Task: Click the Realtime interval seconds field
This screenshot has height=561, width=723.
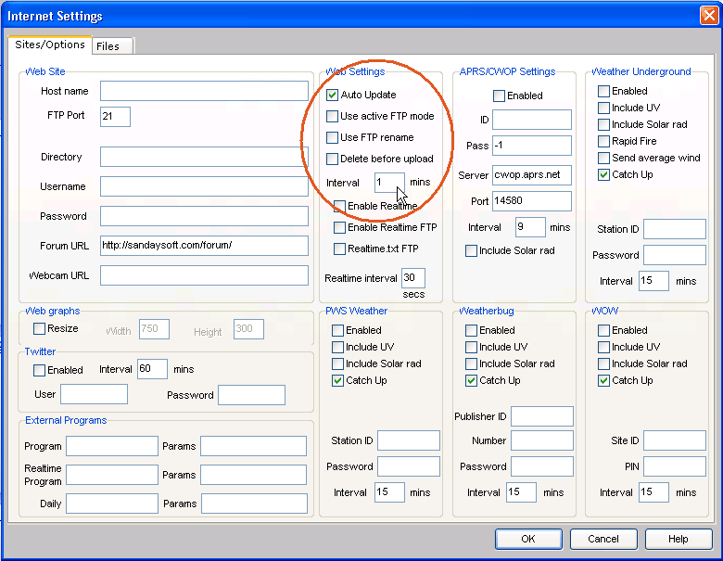Action: click(413, 278)
